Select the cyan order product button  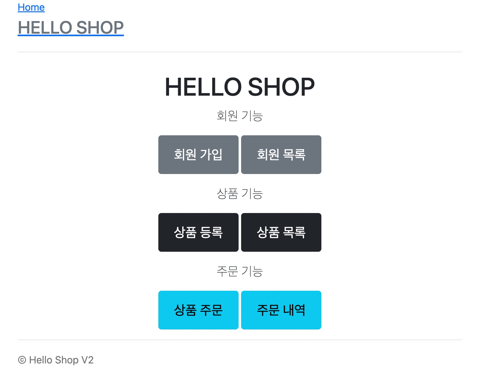click(198, 310)
